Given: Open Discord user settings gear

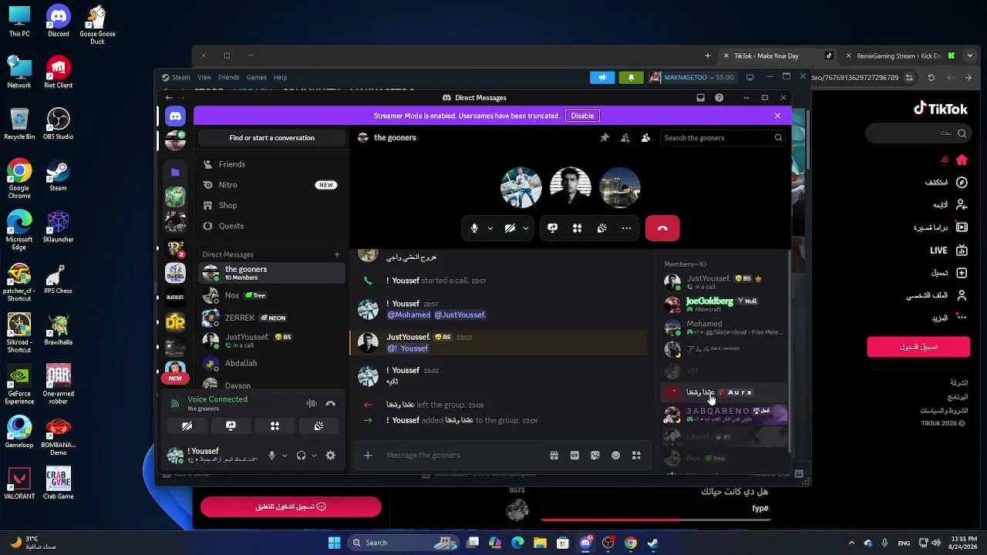Looking at the screenshot, I should point(330,456).
